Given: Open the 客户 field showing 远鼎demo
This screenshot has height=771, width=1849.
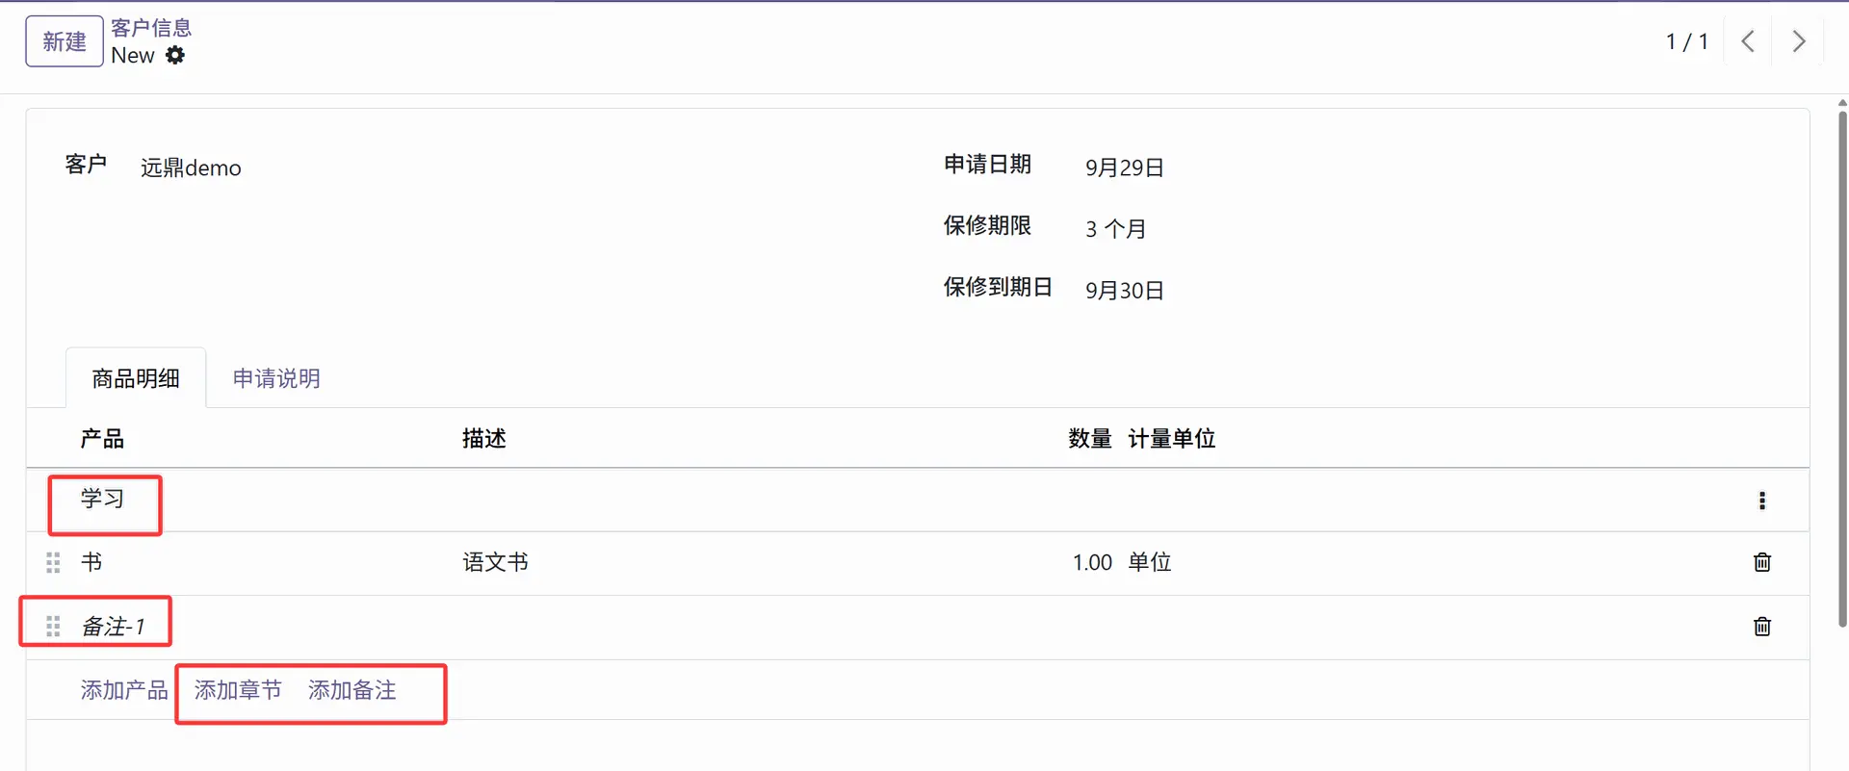Looking at the screenshot, I should 191,168.
